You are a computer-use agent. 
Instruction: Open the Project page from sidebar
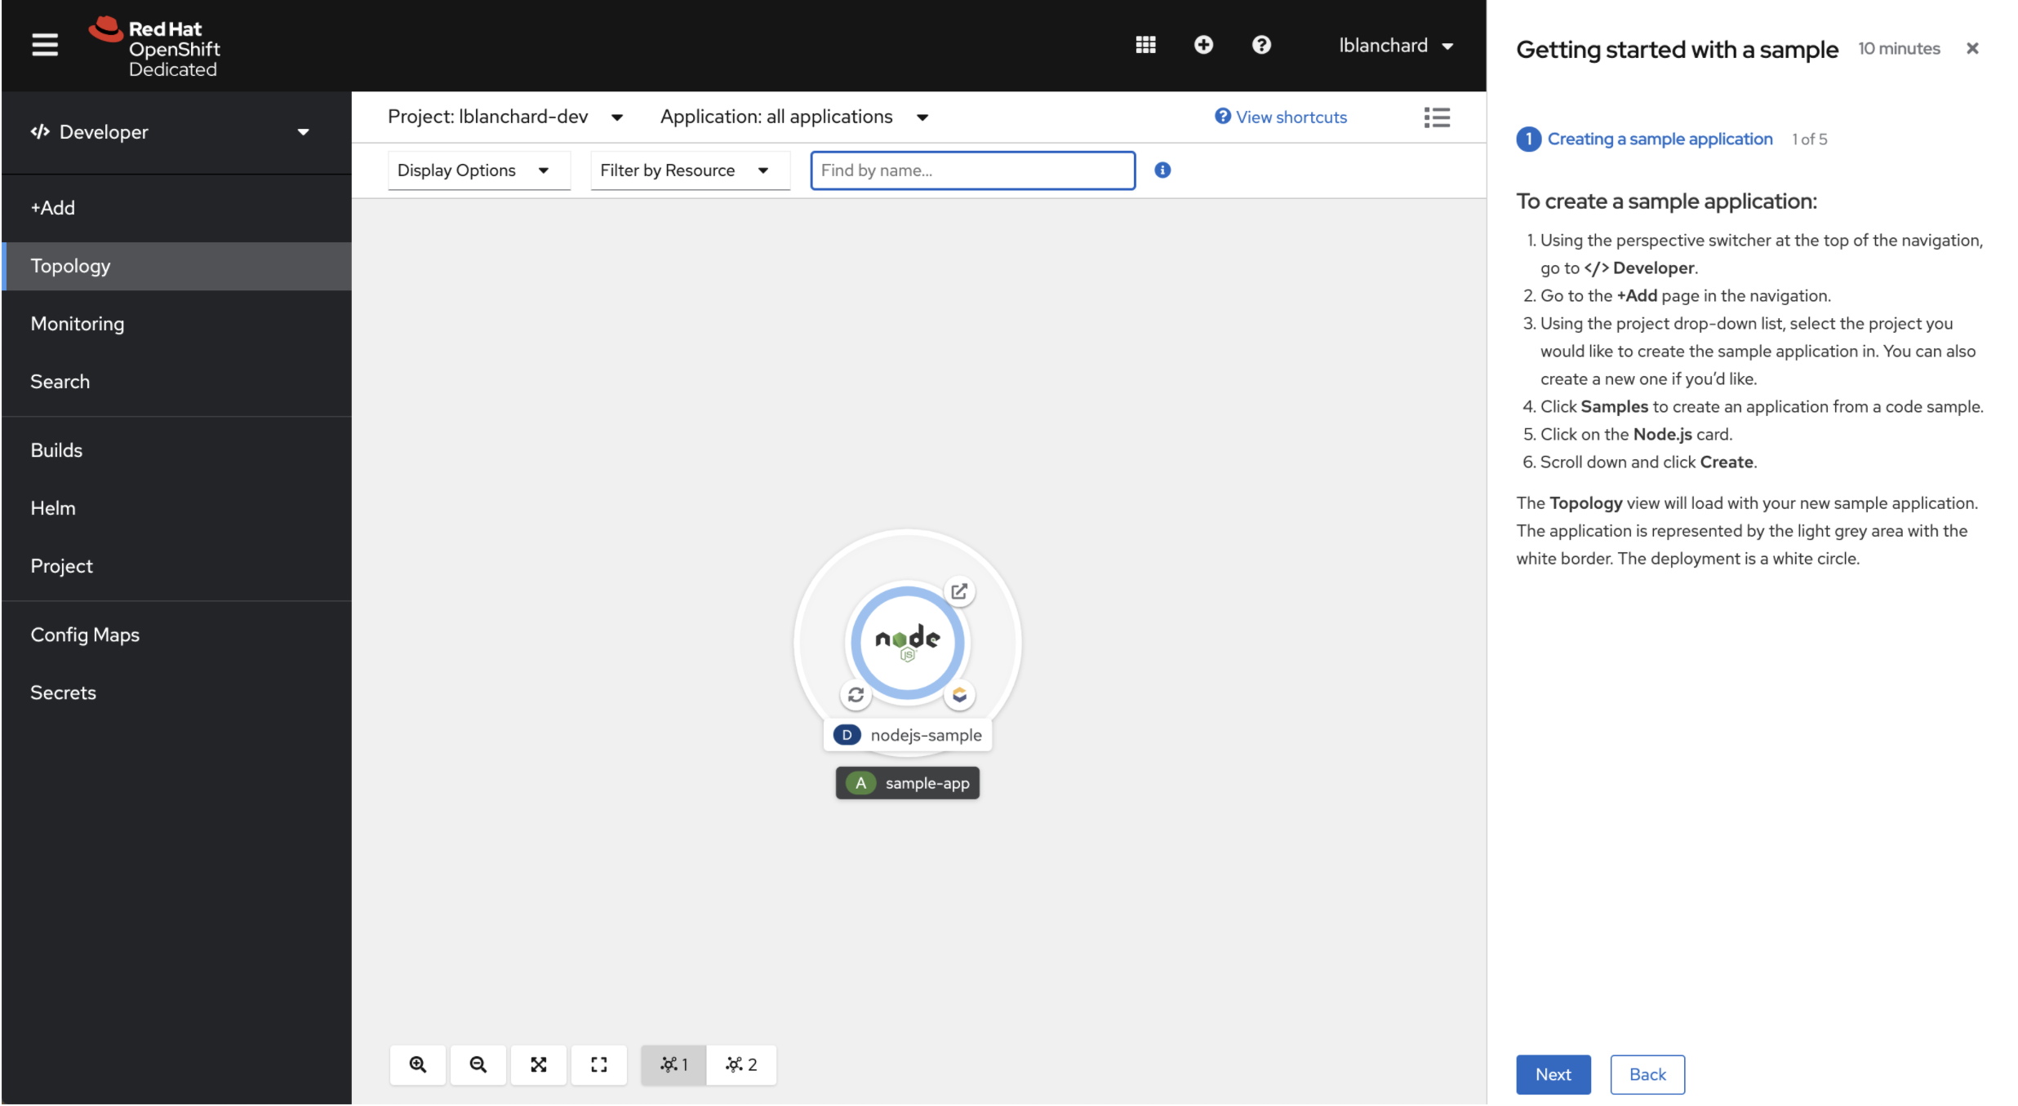pos(176,566)
